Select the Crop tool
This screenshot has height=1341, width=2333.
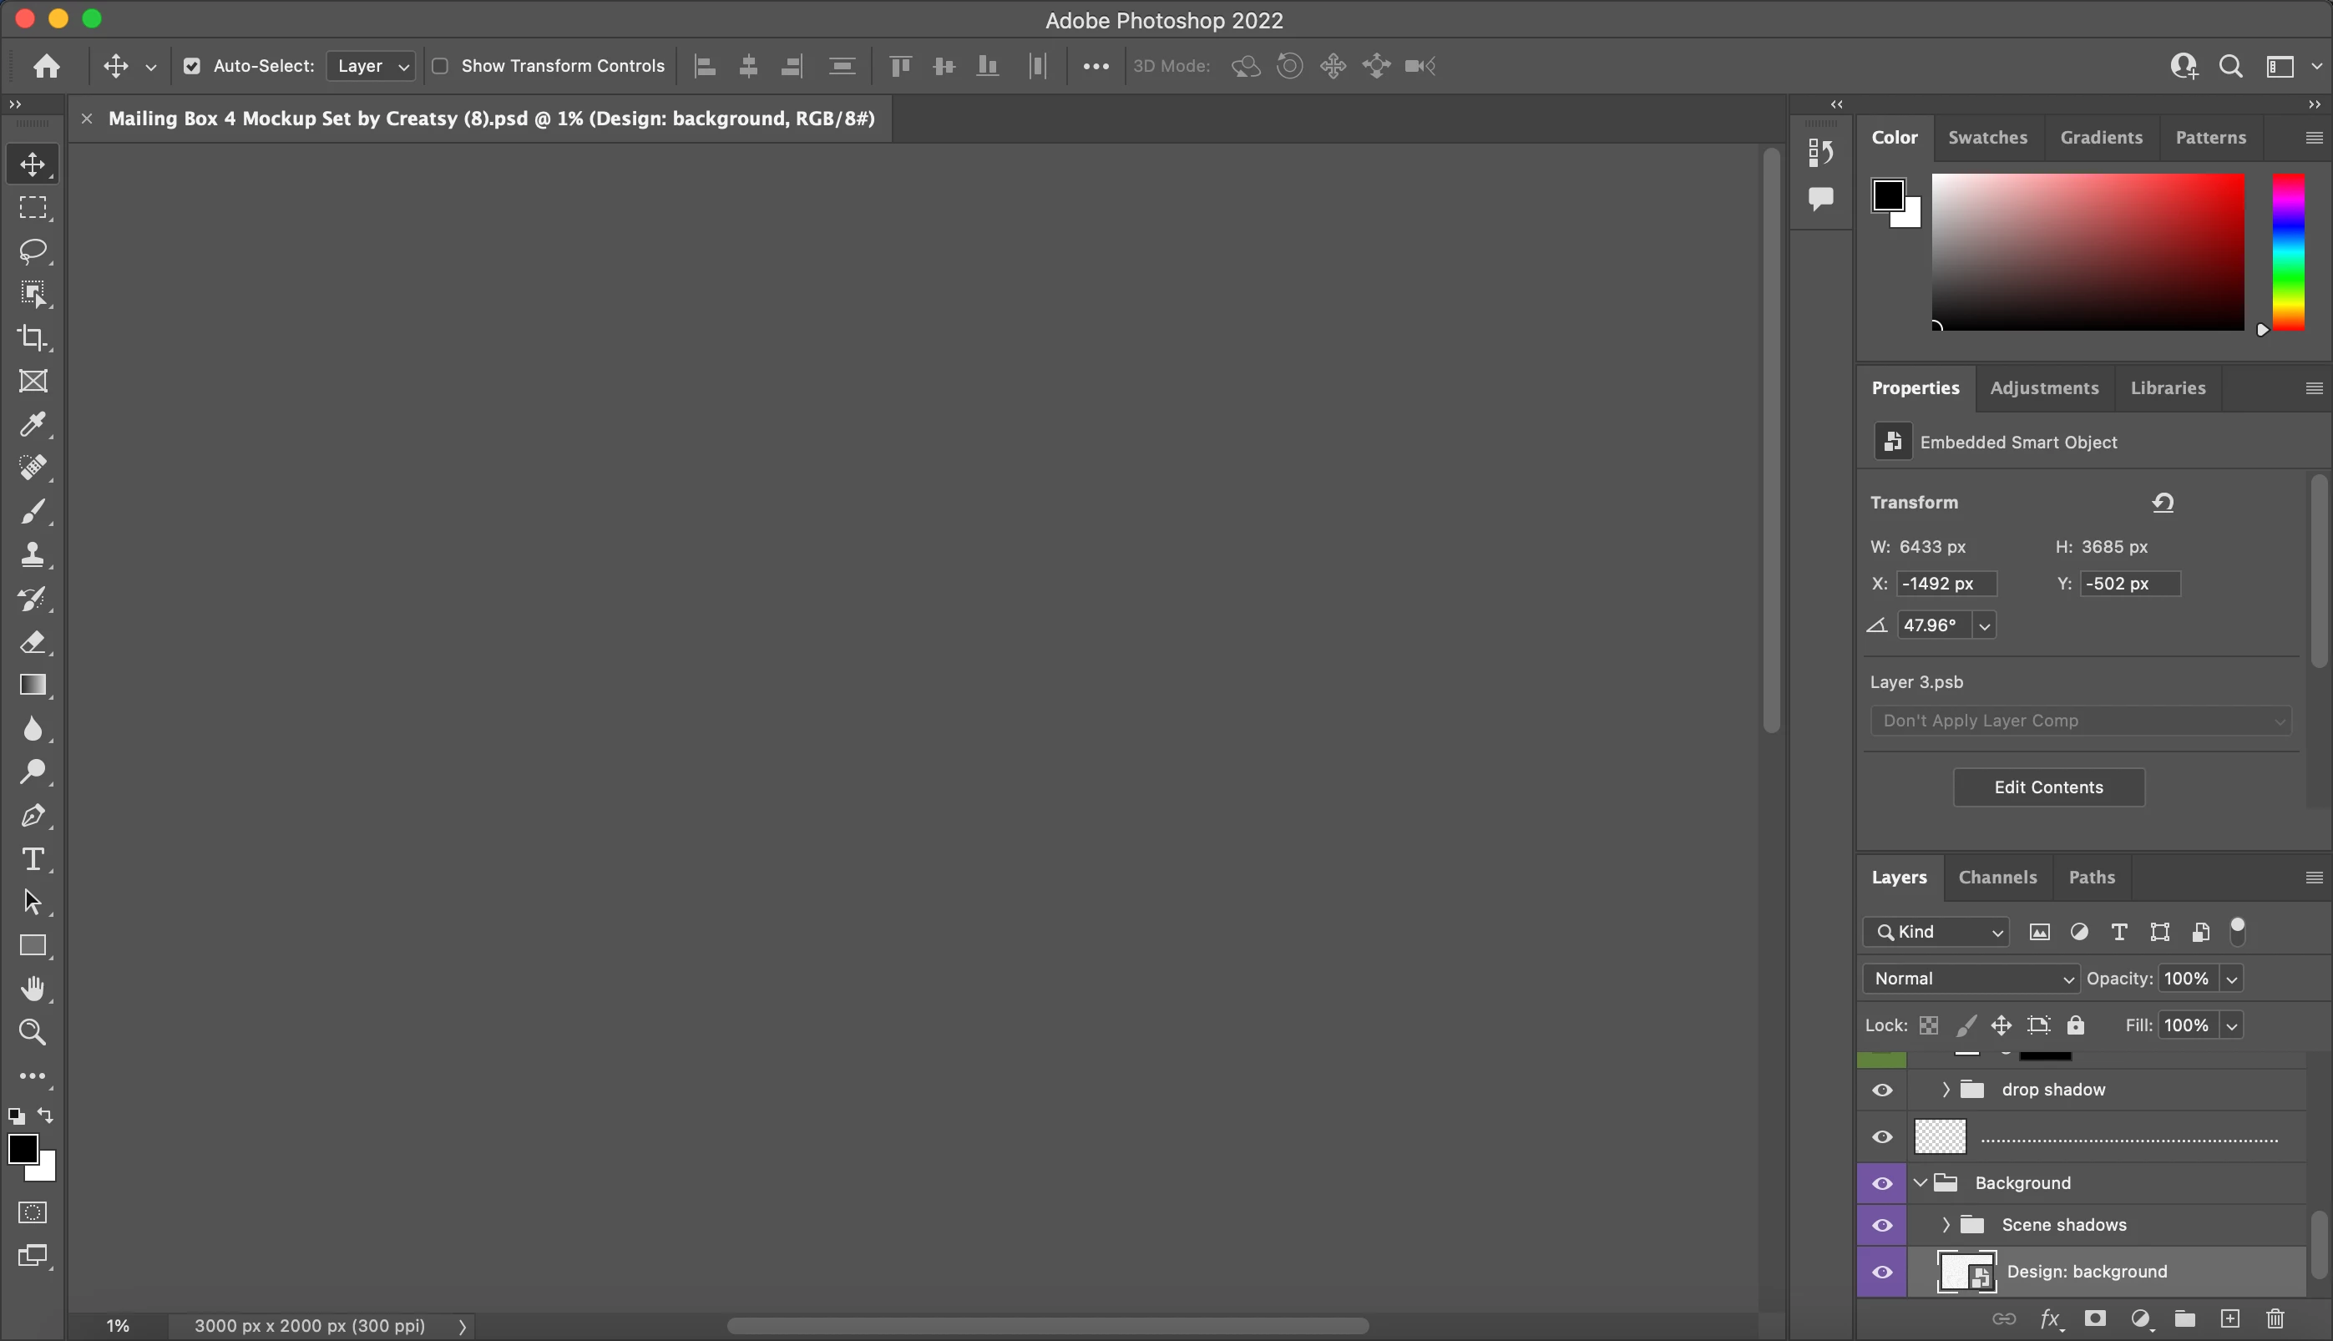tap(33, 337)
